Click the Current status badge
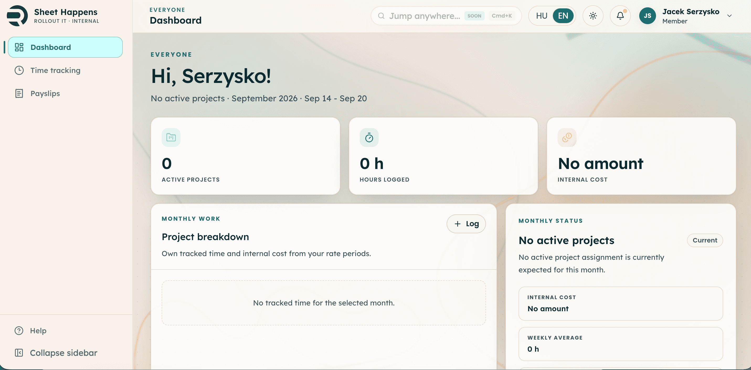 click(x=705, y=240)
